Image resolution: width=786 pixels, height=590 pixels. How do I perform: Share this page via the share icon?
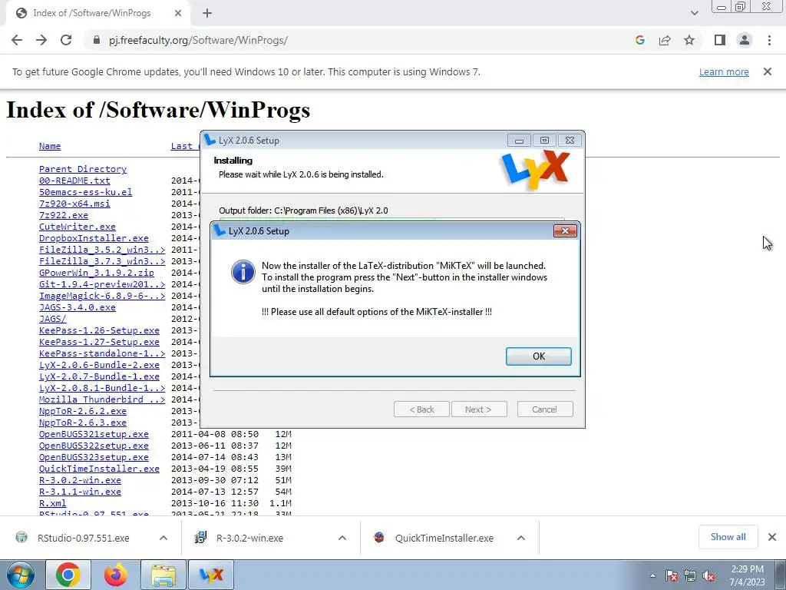click(665, 40)
